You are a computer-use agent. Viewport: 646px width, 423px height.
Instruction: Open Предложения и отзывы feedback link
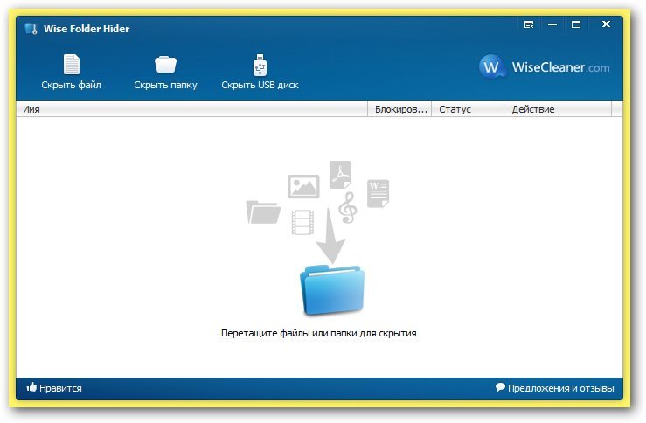tap(554, 388)
